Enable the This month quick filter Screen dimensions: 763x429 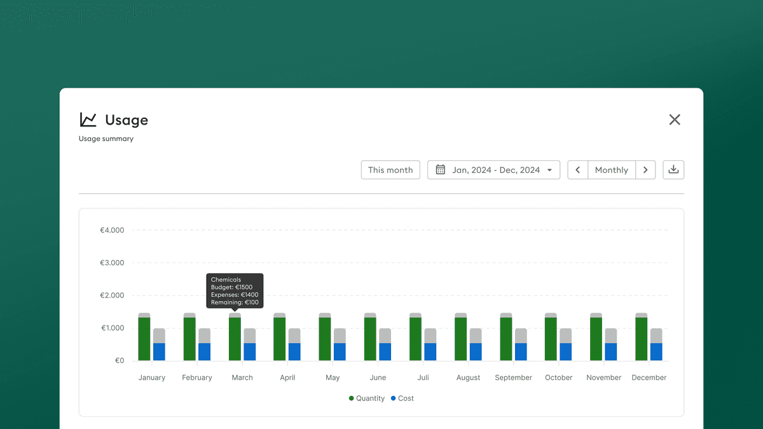(x=390, y=170)
